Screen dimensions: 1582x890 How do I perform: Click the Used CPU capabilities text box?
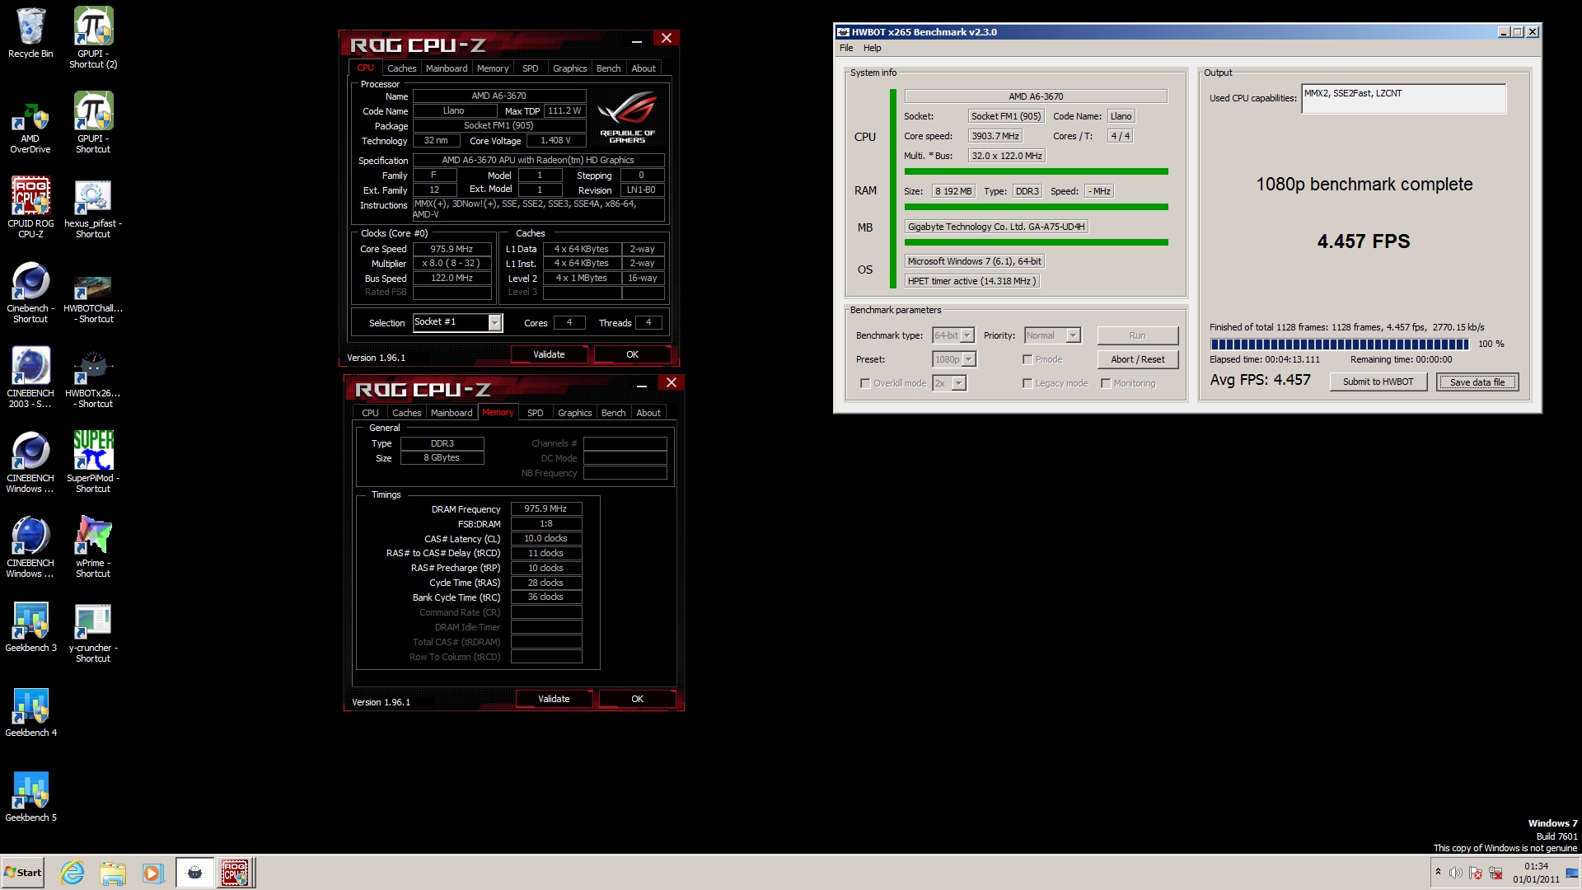(x=1403, y=99)
